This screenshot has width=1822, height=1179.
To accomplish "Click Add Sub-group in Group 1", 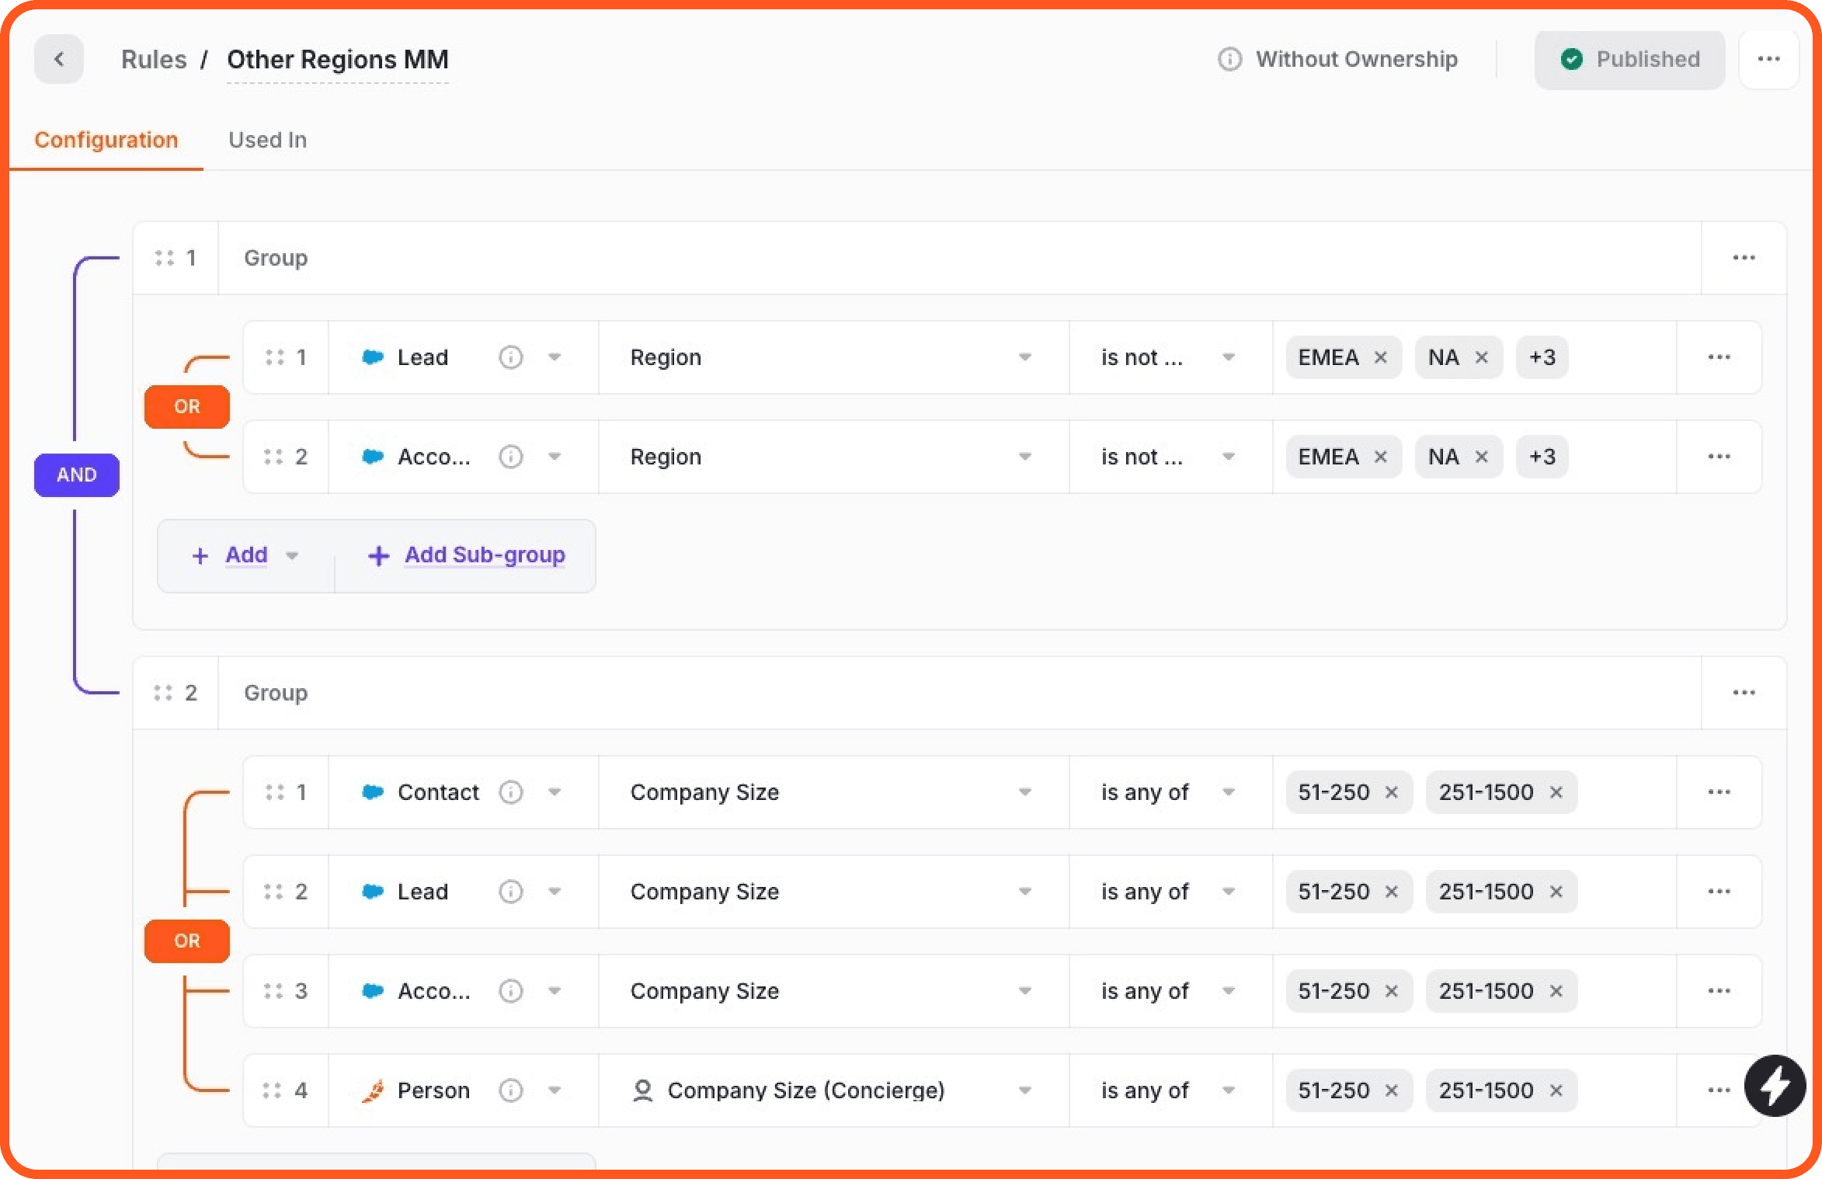I will click(x=466, y=555).
